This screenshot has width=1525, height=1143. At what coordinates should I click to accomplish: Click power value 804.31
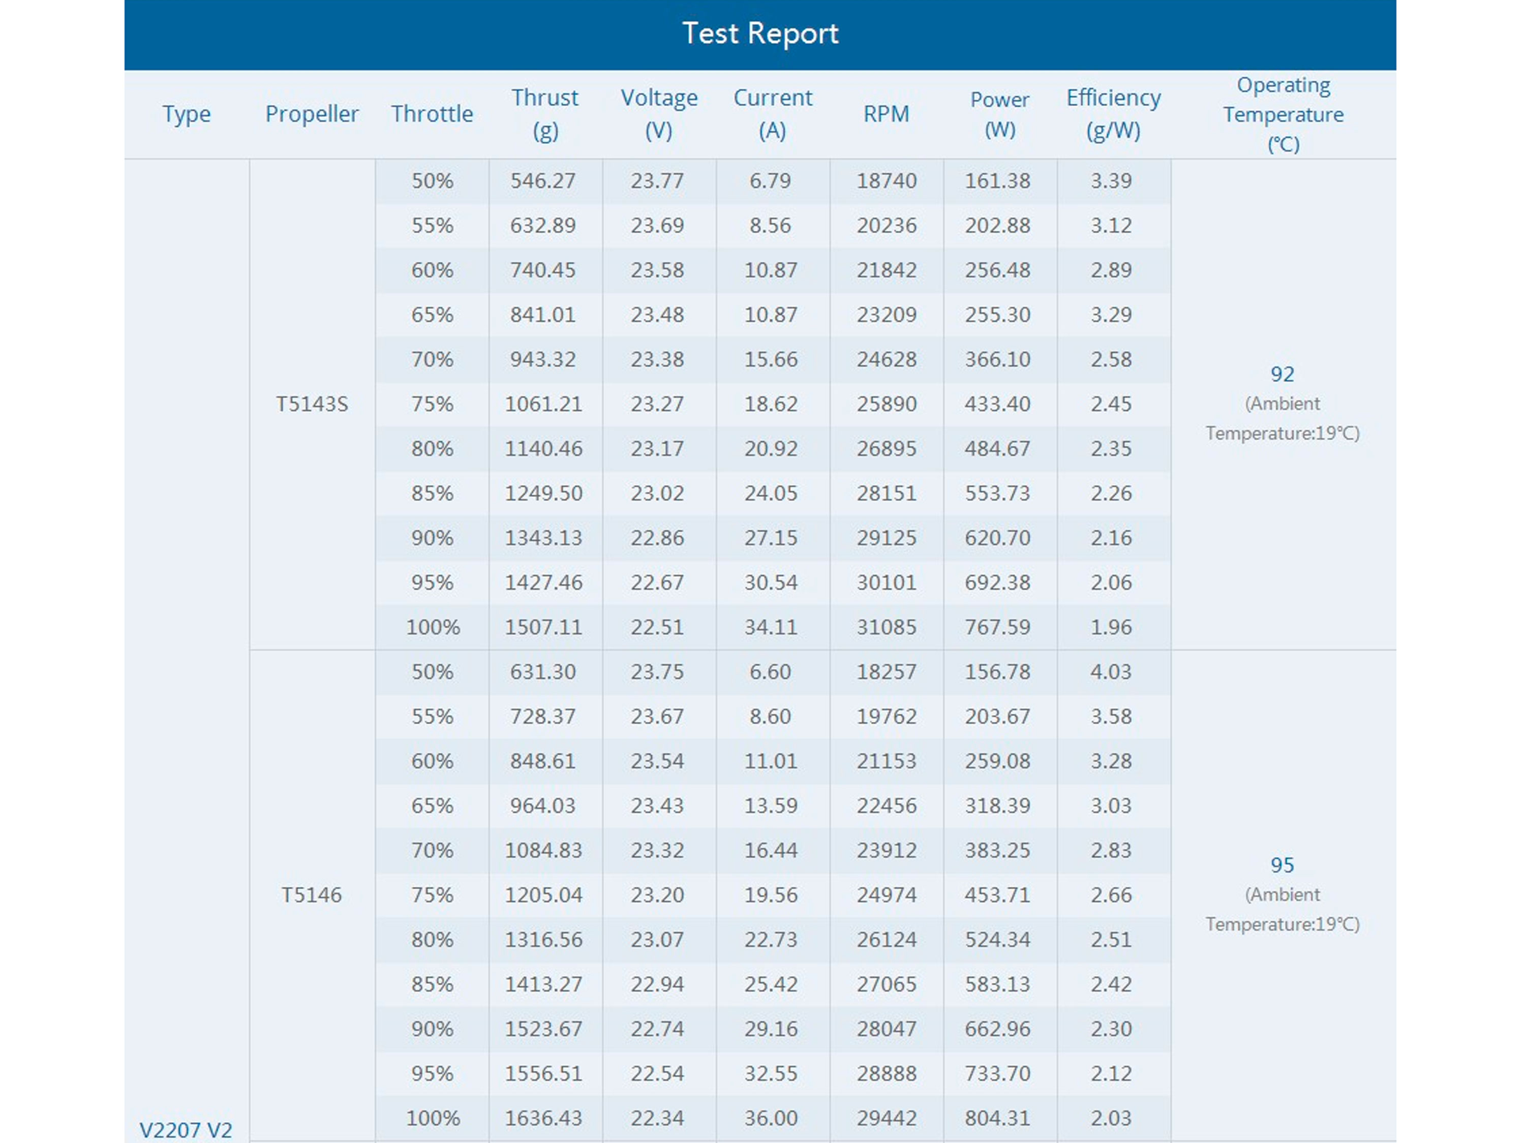[997, 1118]
